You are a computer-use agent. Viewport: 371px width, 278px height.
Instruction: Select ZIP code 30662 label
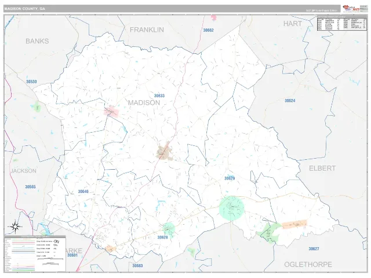pos(208,30)
